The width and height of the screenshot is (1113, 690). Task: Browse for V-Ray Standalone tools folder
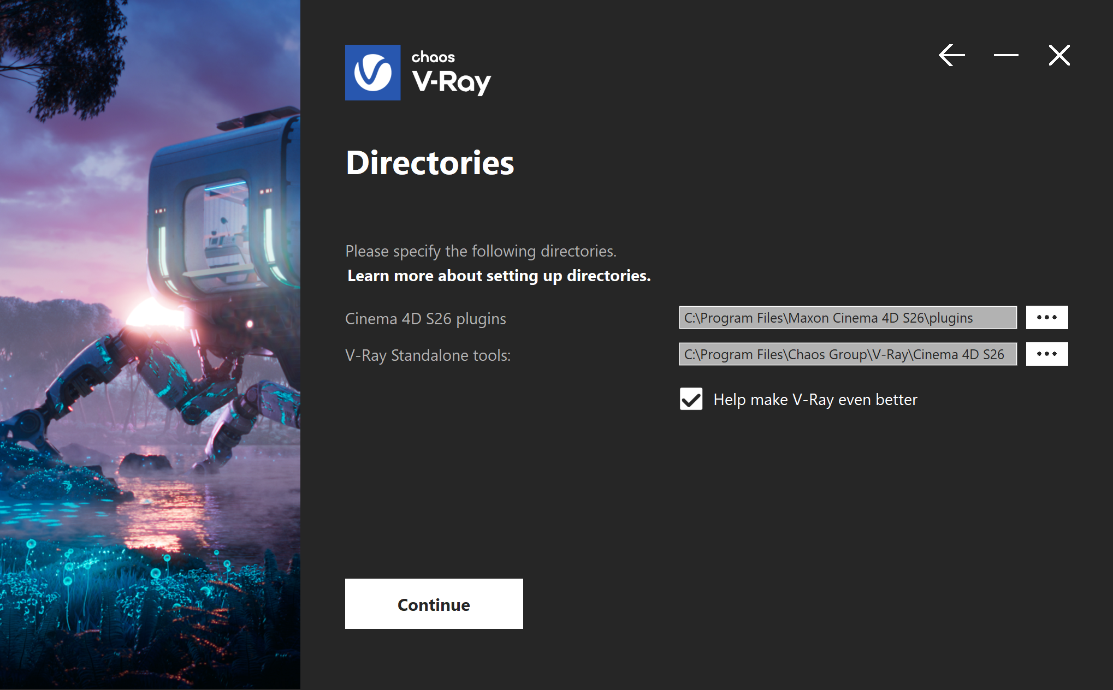pyautogui.click(x=1047, y=354)
